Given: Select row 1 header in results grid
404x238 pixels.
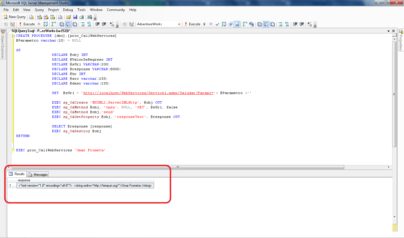Looking at the screenshot, I should pos(12,186).
